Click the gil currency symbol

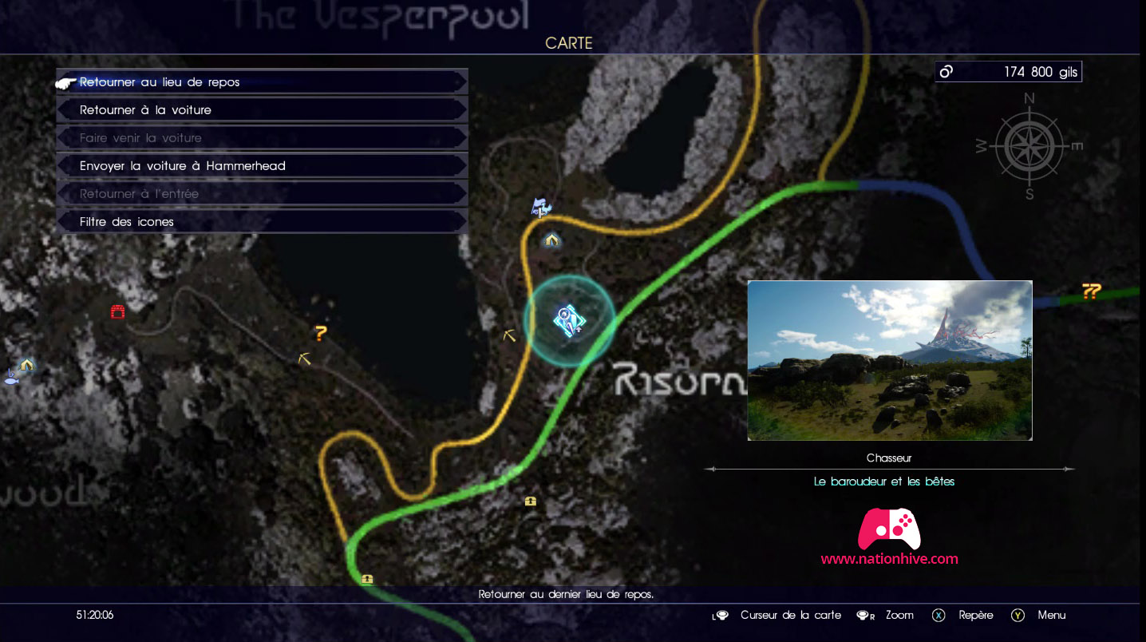pyautogui.click(x=946, y=72)
